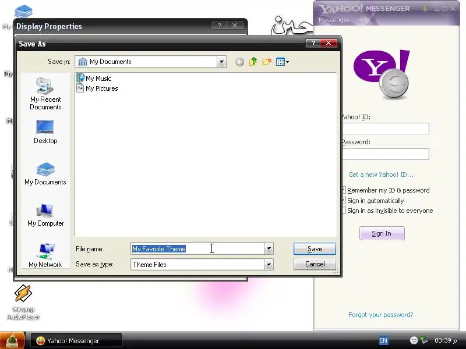The width and height of the screenshot is (466, 349).
Task: Click the Cancel button
Action: pos(315,264)
